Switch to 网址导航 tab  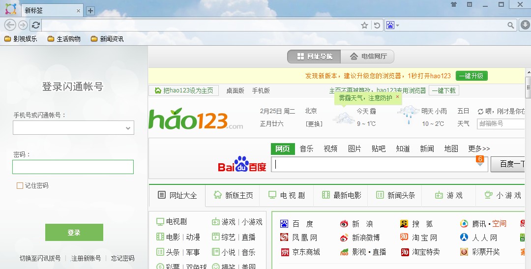click(x=314, y=56)
